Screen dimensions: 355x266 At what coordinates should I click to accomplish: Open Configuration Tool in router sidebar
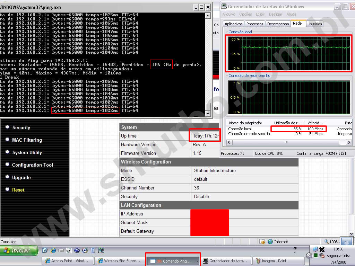(x=32, y=165)
